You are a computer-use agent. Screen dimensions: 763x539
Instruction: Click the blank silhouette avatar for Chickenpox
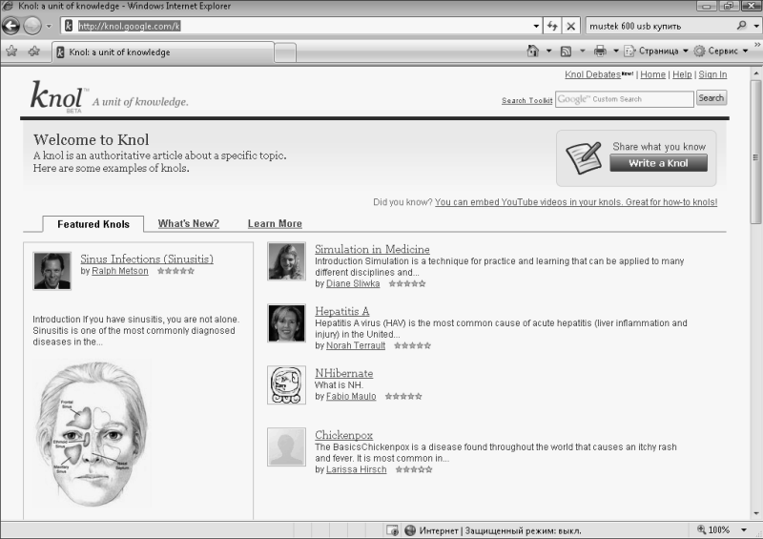click(x=287, y=447)
